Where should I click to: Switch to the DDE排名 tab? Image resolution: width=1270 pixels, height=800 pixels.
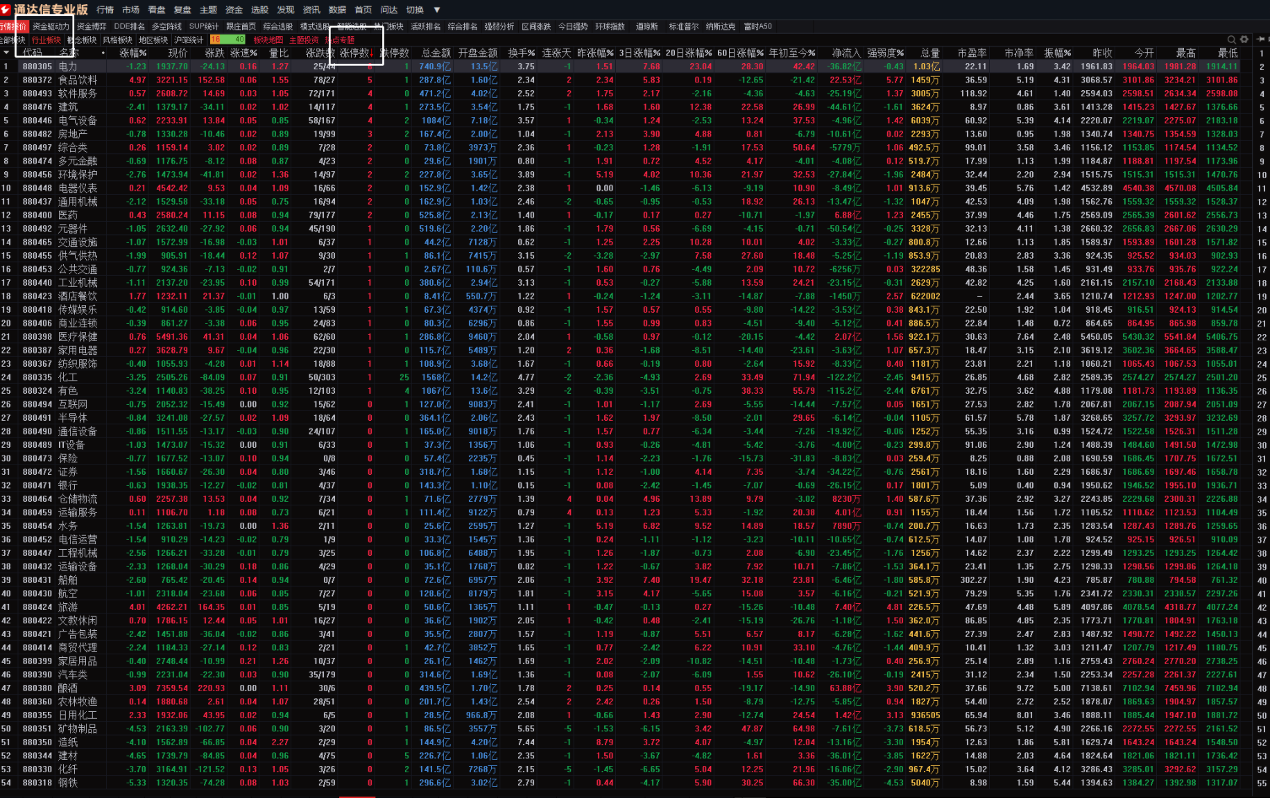[x=129, y=26]
